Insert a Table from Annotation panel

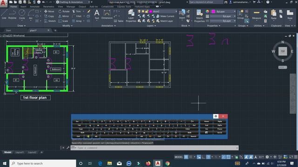click(119, 21)
